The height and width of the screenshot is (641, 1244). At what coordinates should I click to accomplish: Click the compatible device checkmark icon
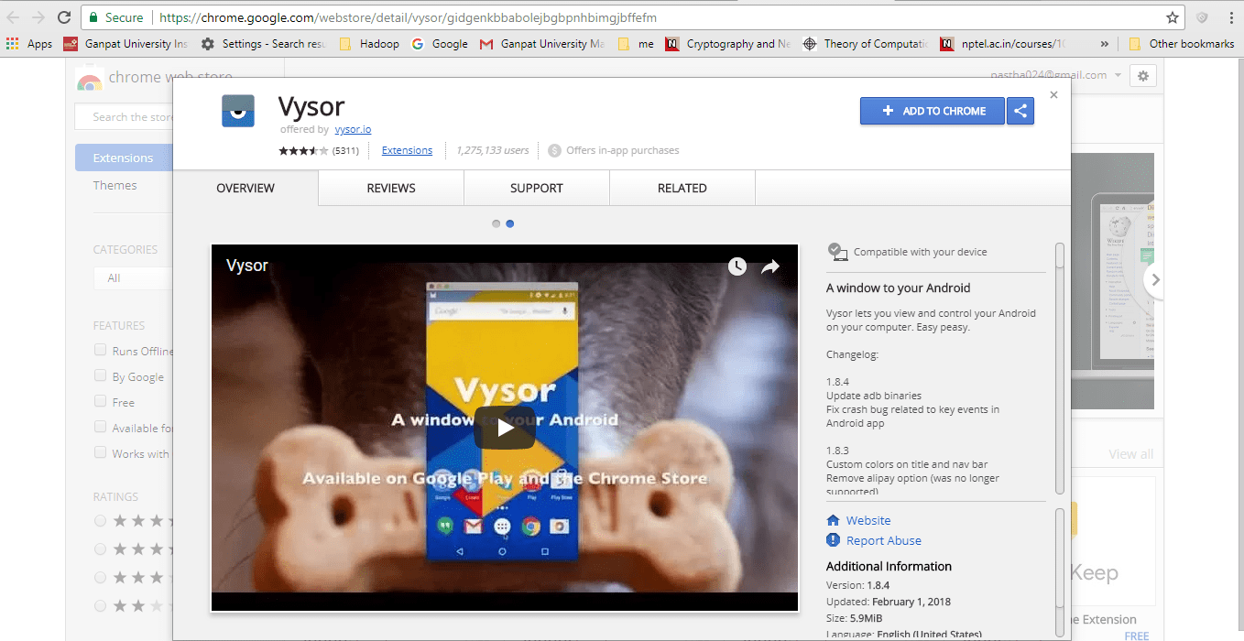pyautogui.click(x=836, y=251)
